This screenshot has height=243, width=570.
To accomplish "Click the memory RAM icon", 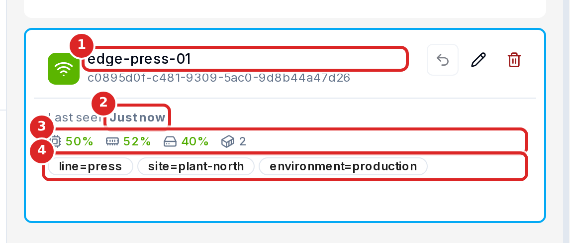I will 112,141.
